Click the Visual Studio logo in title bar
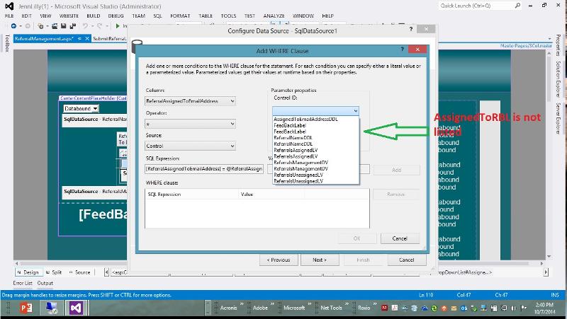The height and width of the screenshot is (319, 567). pyautogui.click(x=9, y=6)
